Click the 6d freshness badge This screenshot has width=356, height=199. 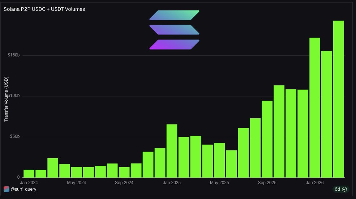340,189
